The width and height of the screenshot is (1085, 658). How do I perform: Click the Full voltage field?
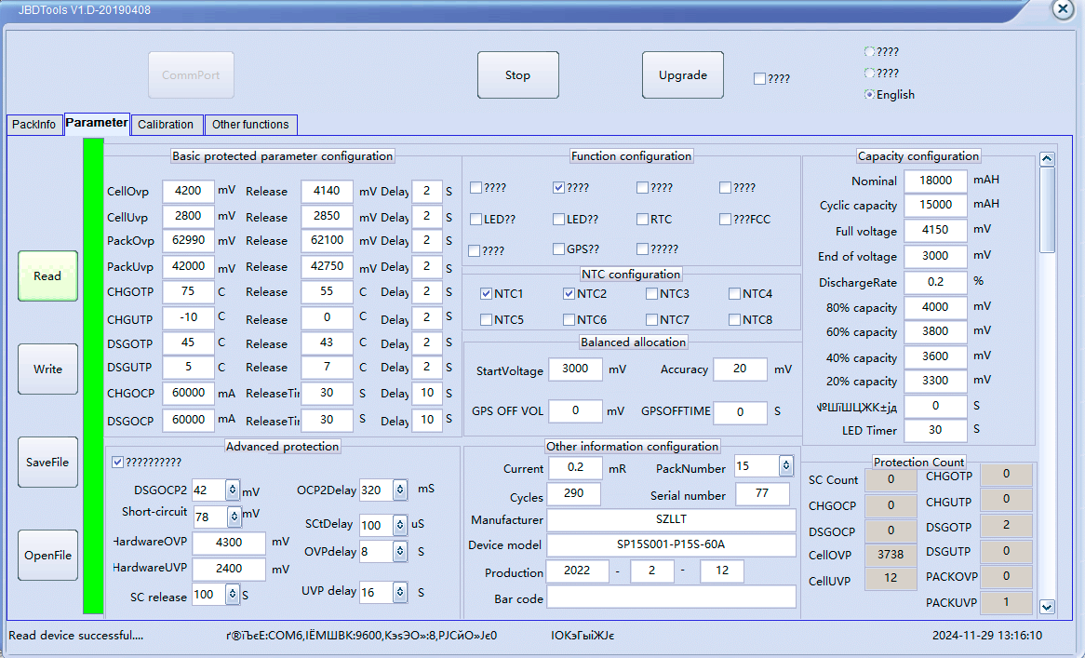click(x=935, y=230)
